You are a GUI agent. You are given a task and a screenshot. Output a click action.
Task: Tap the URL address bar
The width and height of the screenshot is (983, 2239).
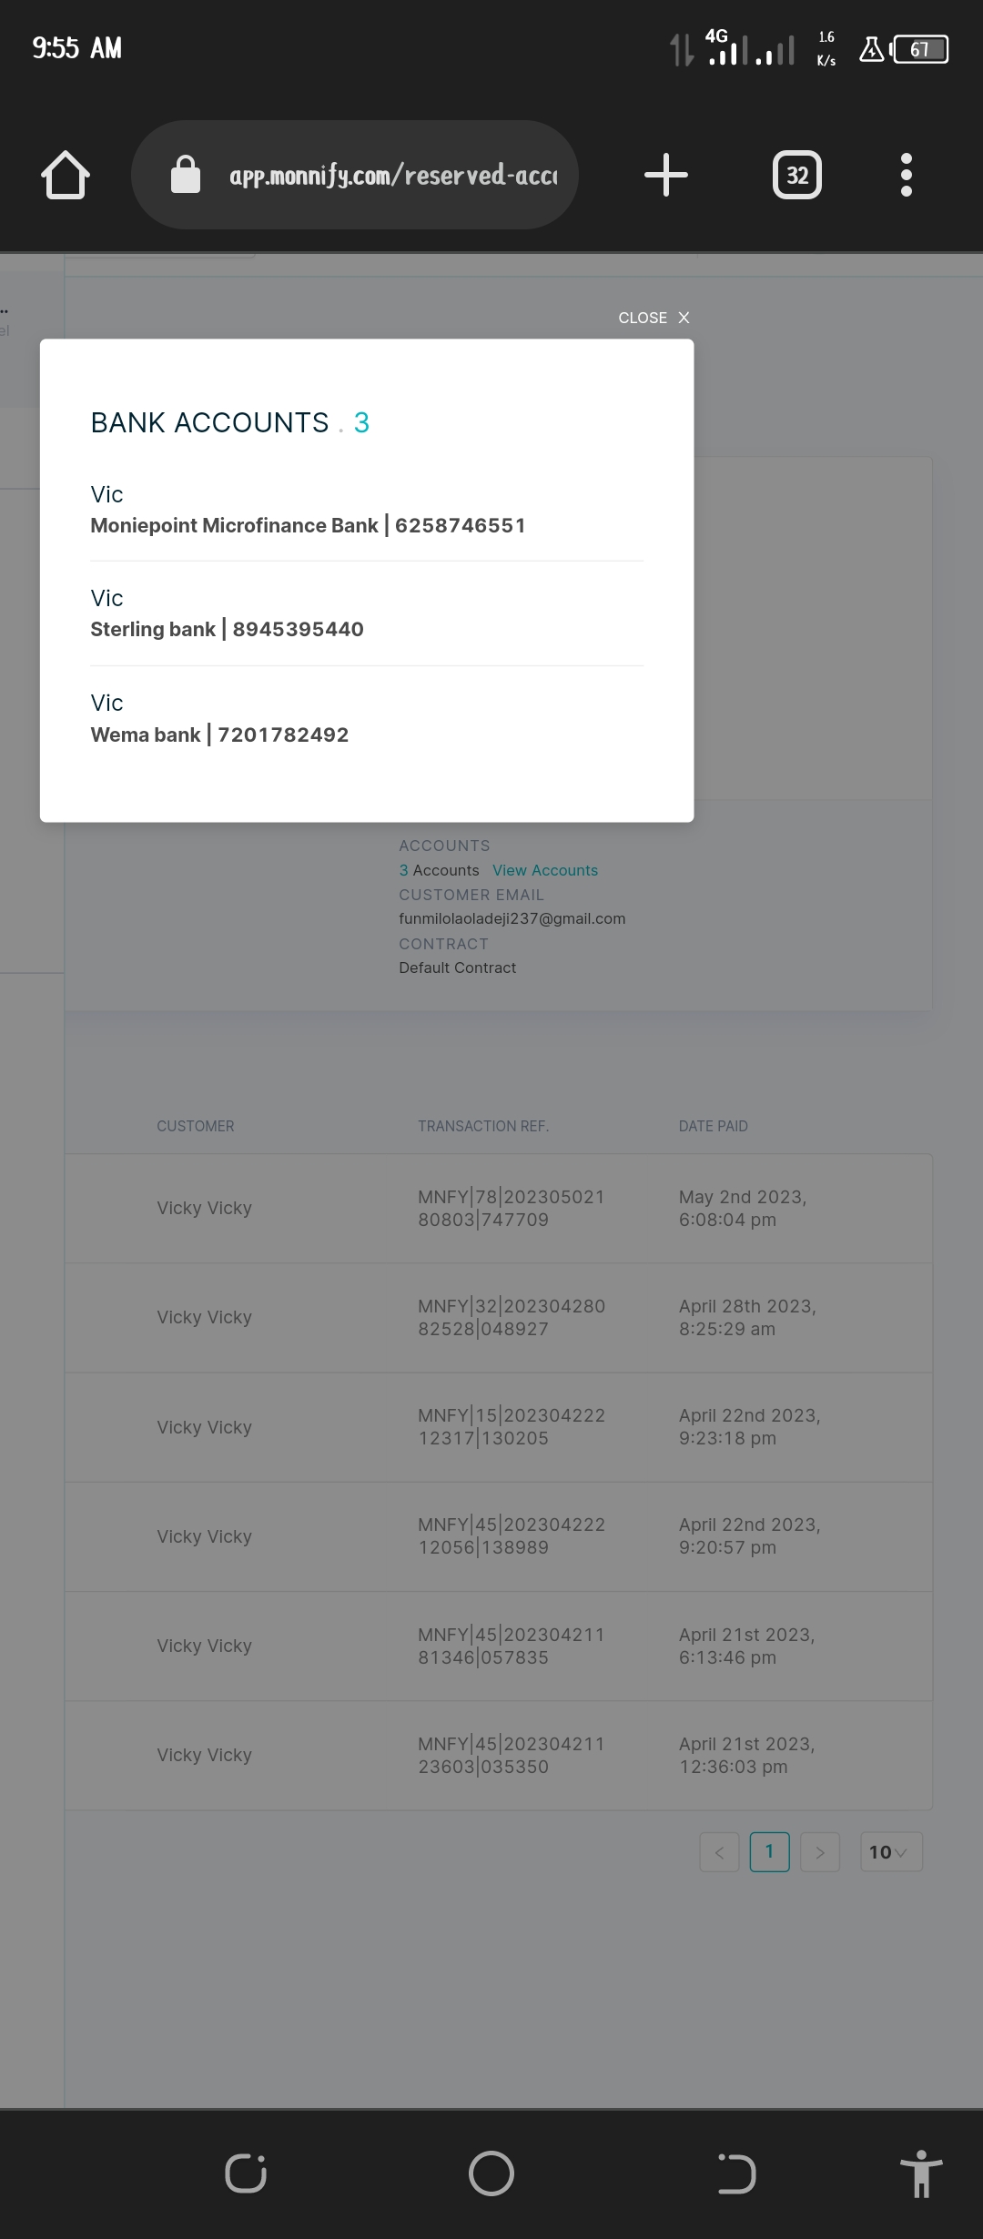393,175
